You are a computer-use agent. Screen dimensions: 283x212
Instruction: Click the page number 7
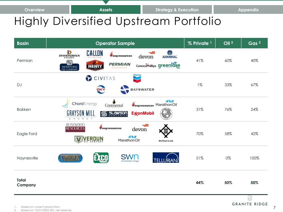pyautogui.click(x=274, y=207)
